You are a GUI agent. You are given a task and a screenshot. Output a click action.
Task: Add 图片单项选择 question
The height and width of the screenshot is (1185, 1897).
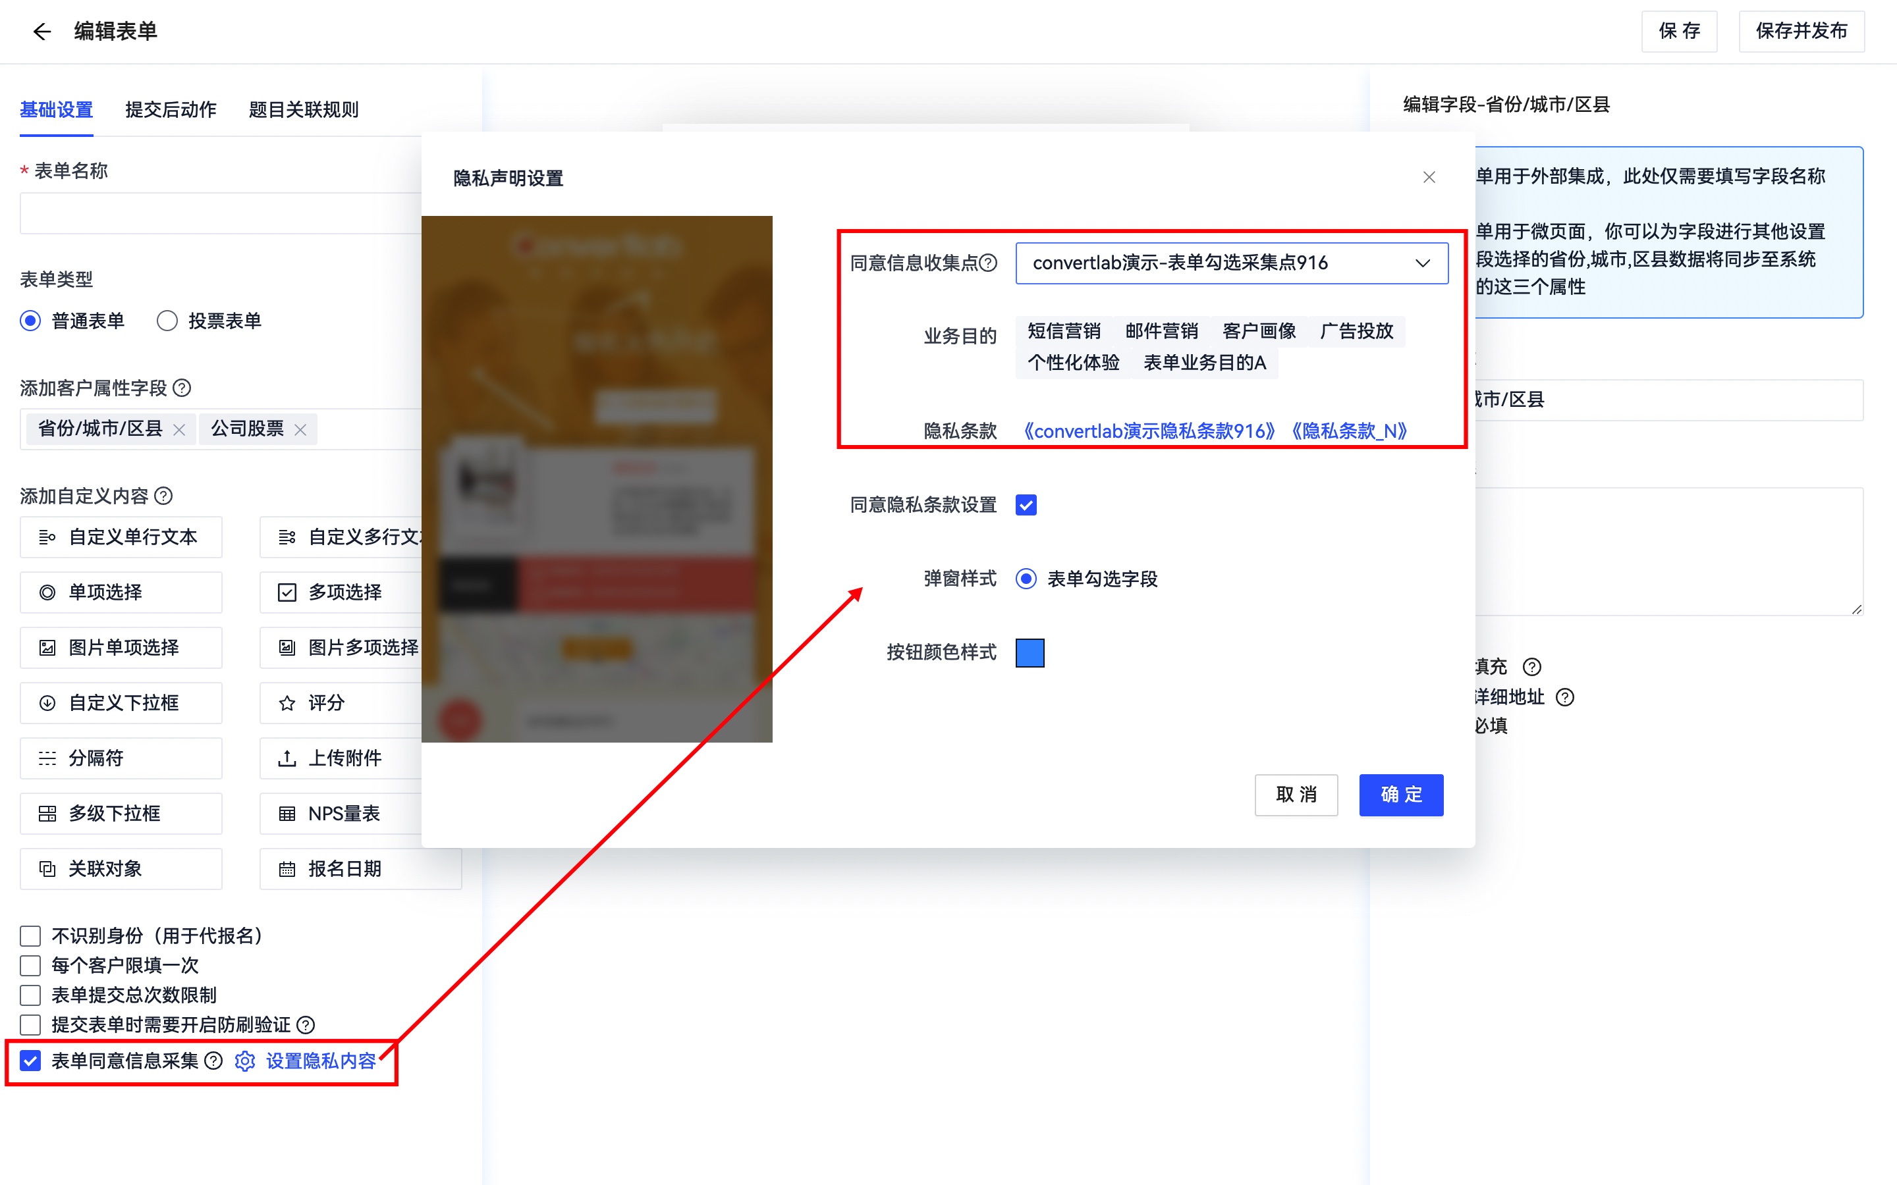click(121, 647)
